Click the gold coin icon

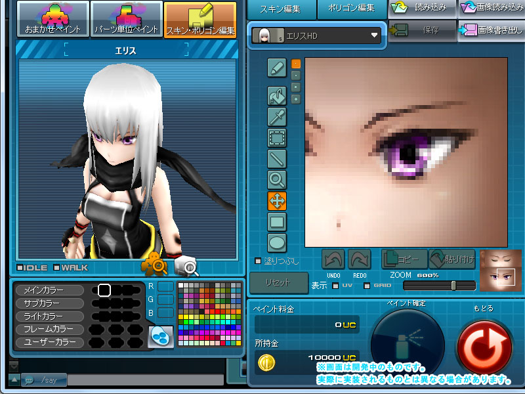[x=266, y=363]
